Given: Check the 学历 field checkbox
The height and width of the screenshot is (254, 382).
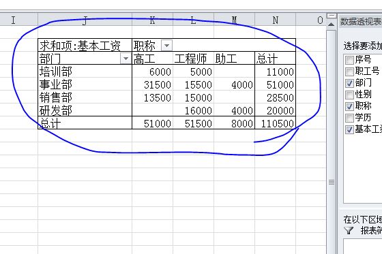Looking at the screenshot, I should click(x=349, y=118).
